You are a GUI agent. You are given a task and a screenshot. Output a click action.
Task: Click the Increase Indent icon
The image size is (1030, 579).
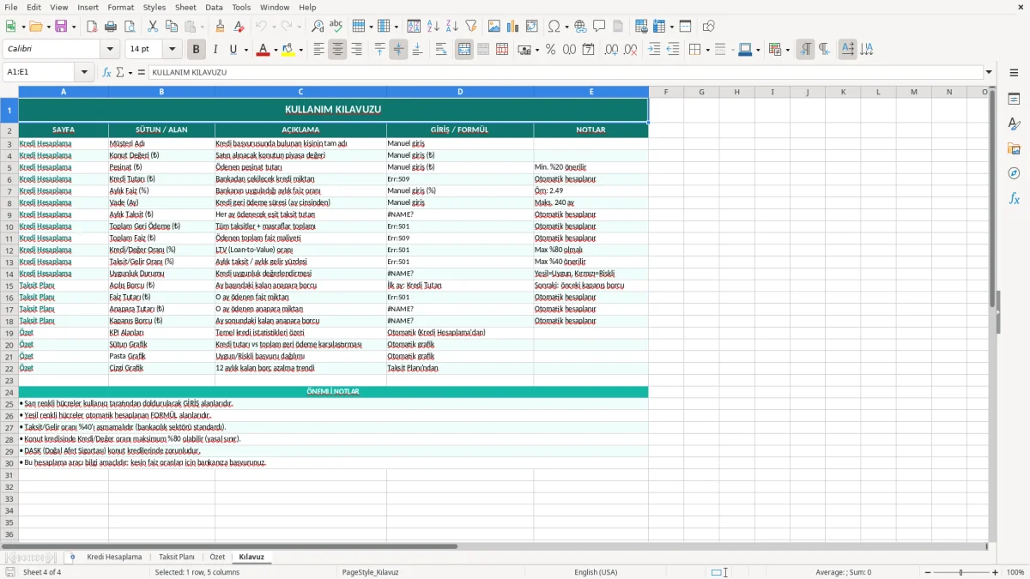[x=654, y=50]
